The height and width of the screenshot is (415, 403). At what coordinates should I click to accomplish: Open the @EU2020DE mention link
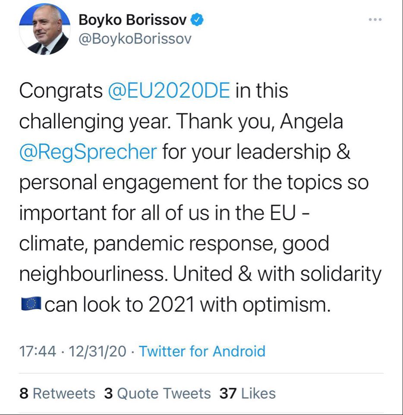(169, 92)
